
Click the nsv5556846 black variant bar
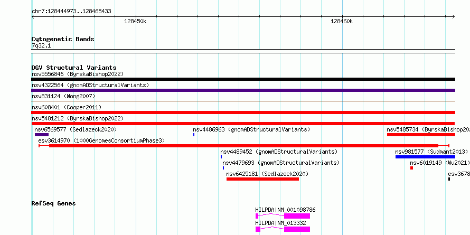(243, 79)
